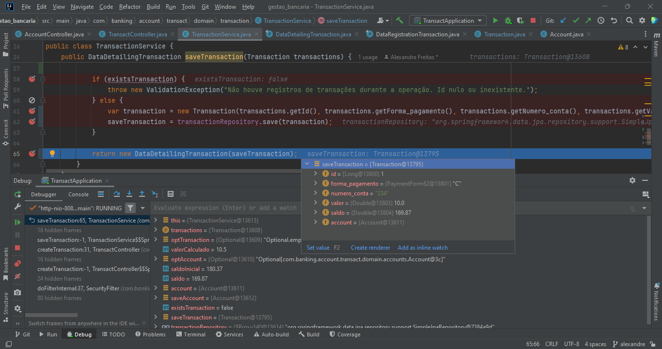Toggle the disabled breakpoint on line 60
This screenshot has height=349, width=662.
point(32,100)
